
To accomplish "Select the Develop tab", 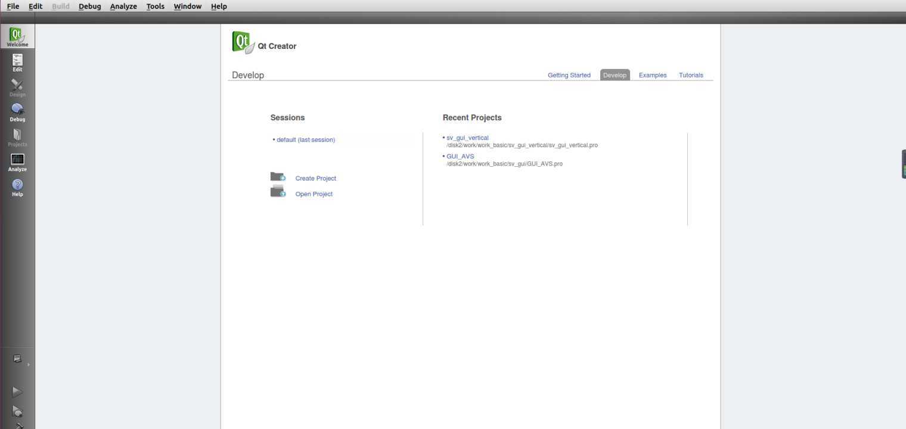I will (615, 75).
